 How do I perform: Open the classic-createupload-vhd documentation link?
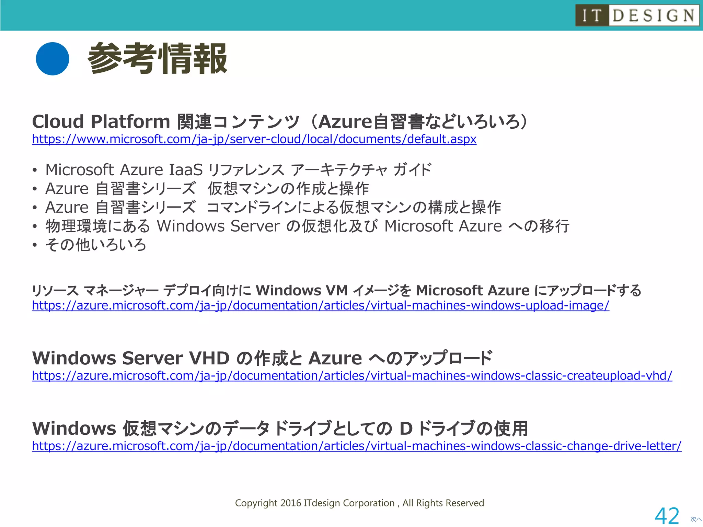(x=352, y=376)
